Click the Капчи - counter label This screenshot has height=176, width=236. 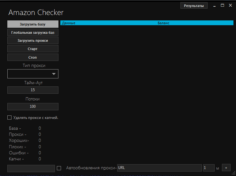[16, 159]
